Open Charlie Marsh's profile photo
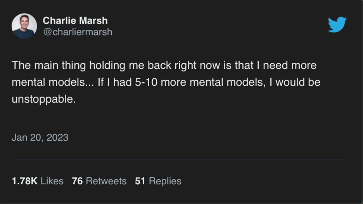The image size is (363, 204). (24, 26)
